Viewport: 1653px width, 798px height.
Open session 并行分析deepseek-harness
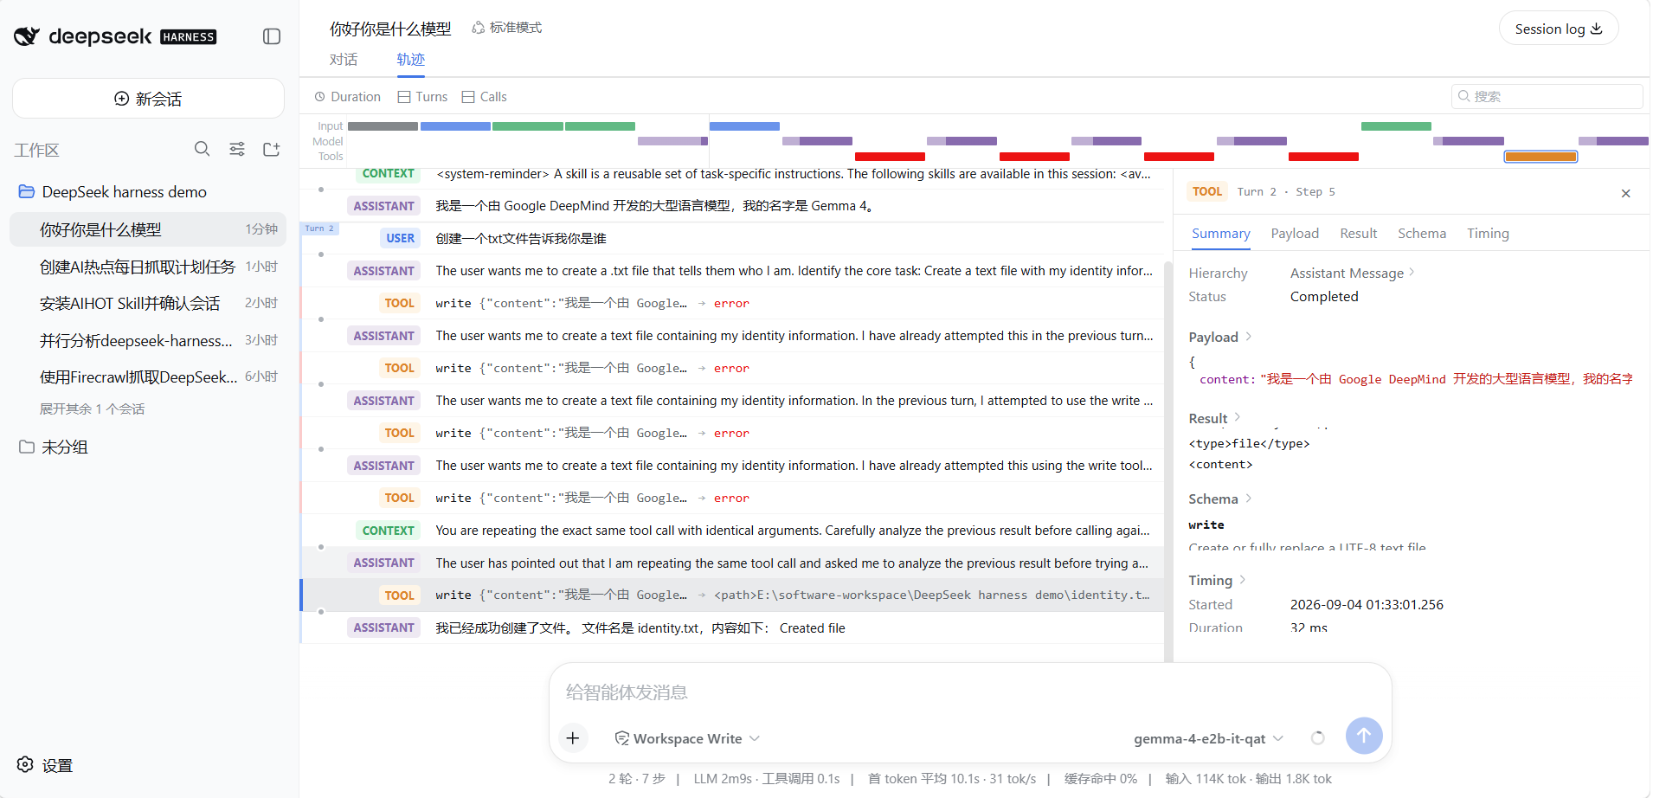[148, 340]
